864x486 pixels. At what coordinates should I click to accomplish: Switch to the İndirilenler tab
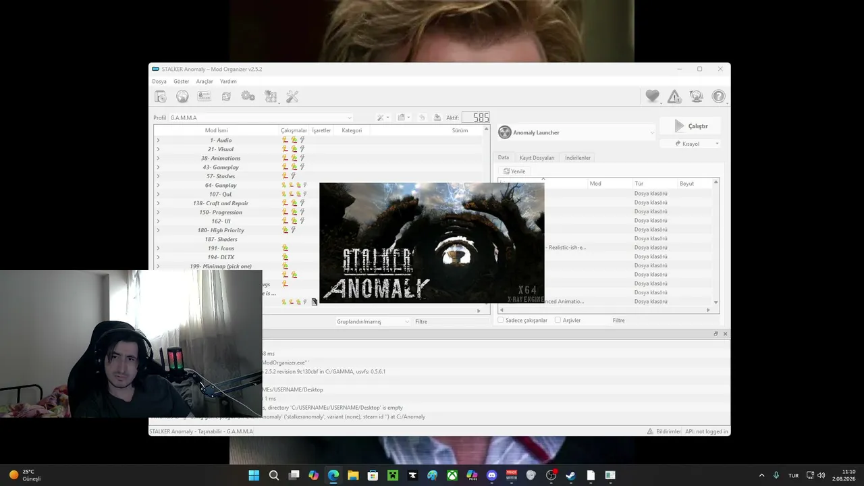tap(578, 158)
